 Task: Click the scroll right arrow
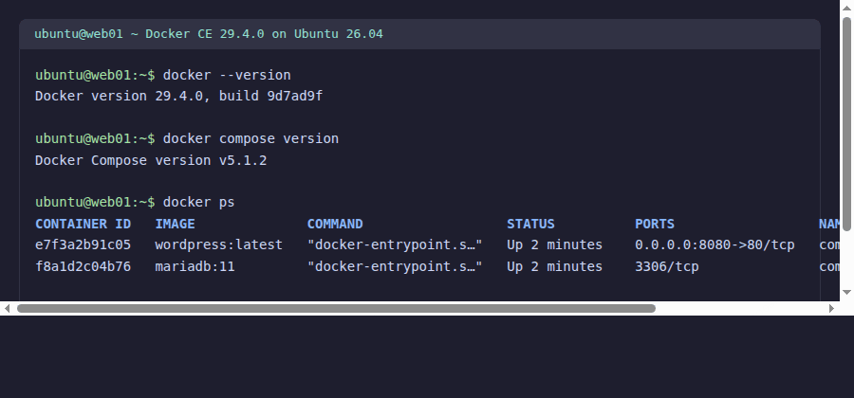(x=831, y=308)
